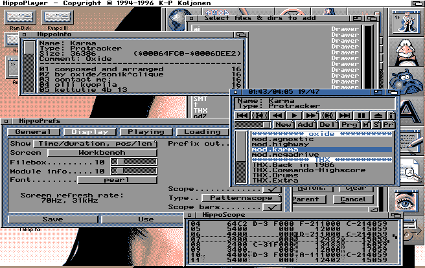Click the rewind button in player
425x268 pixels.
pos(277,115)
